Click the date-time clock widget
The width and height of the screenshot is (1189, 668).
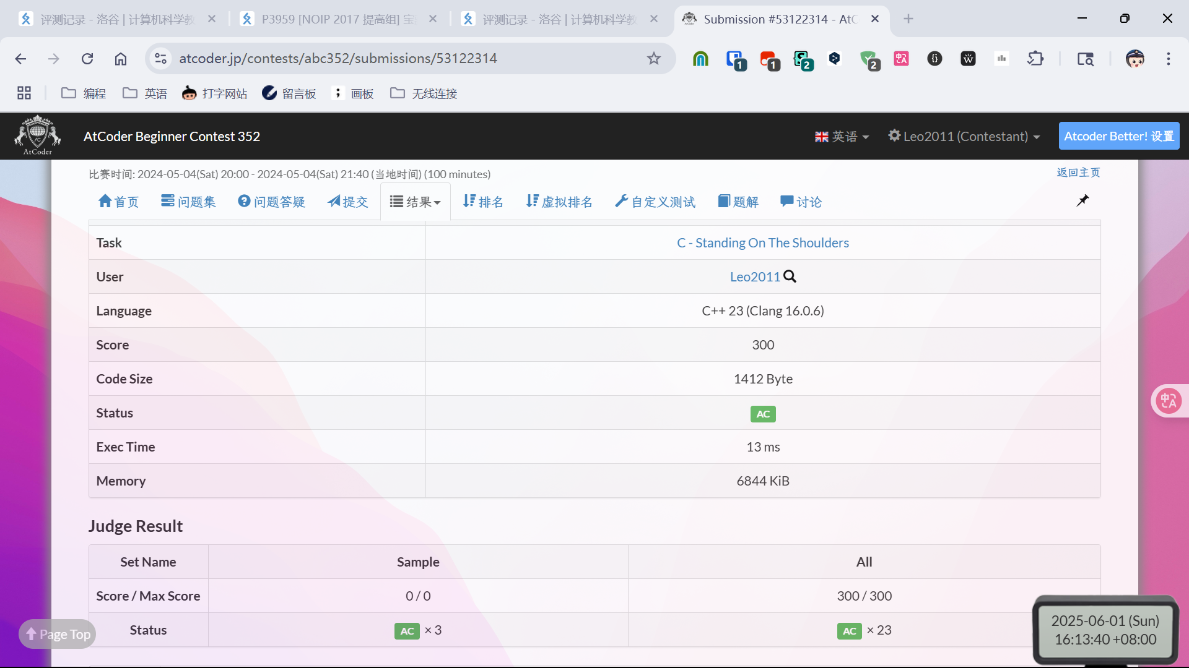coord(1105,630)
